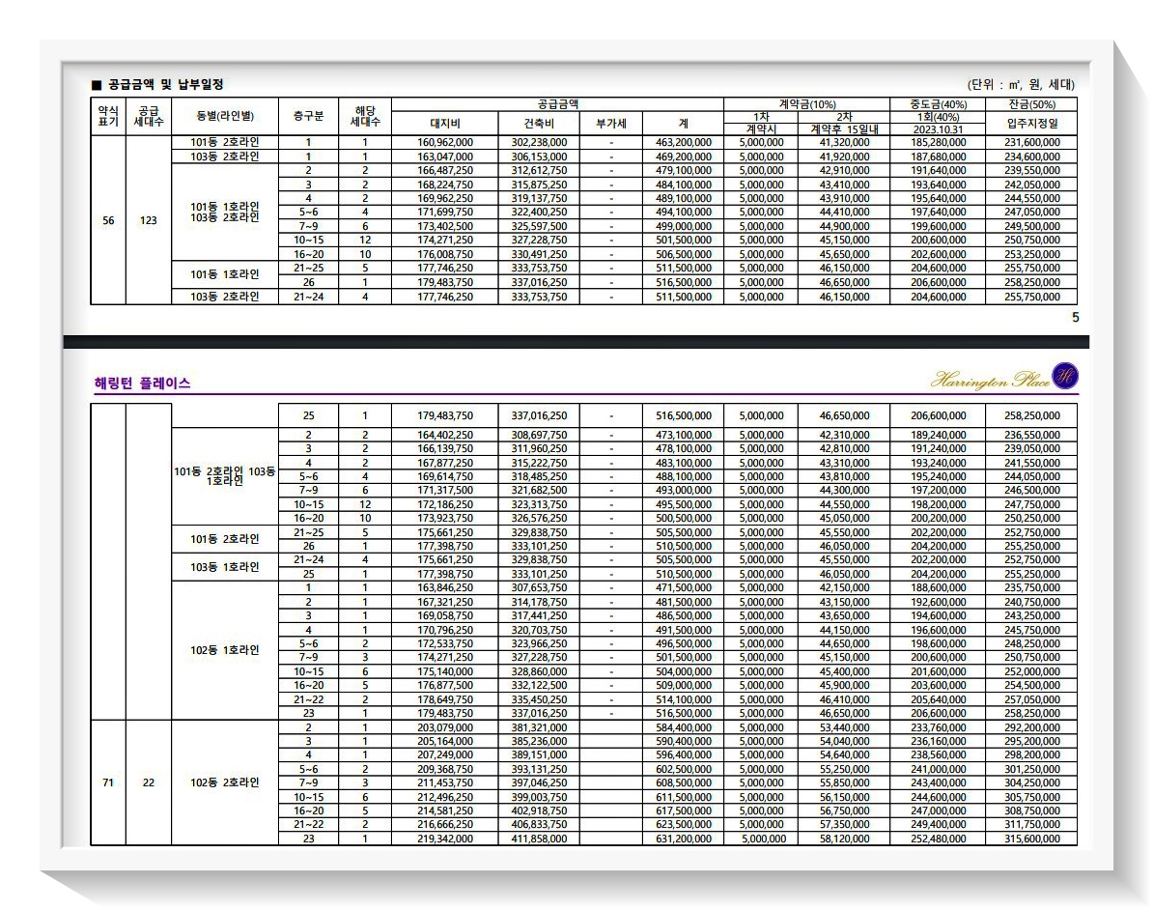Viewport: 1153px width, 910px height.
Task: Select the heading '공급금액 및 납부일정'
Action: tap(165, 85)
